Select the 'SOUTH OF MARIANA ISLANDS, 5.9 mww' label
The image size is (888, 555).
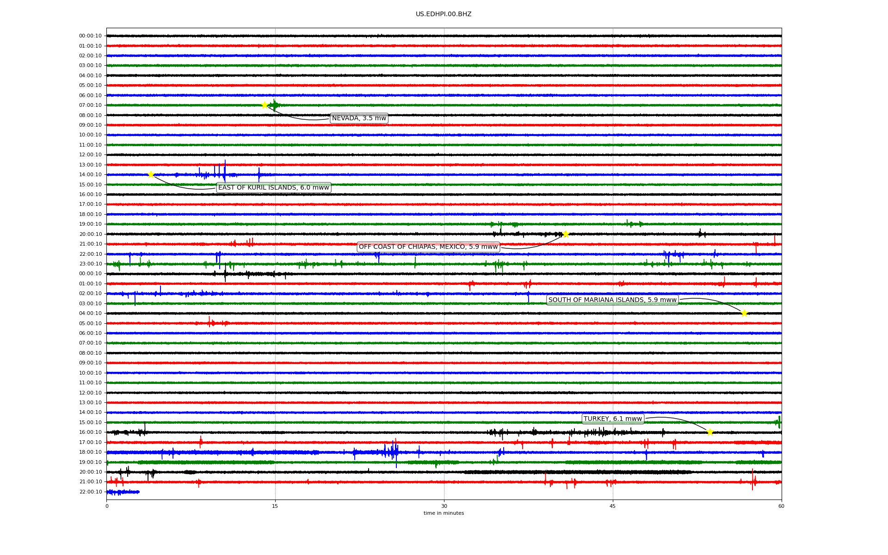(x=612, y=300)
